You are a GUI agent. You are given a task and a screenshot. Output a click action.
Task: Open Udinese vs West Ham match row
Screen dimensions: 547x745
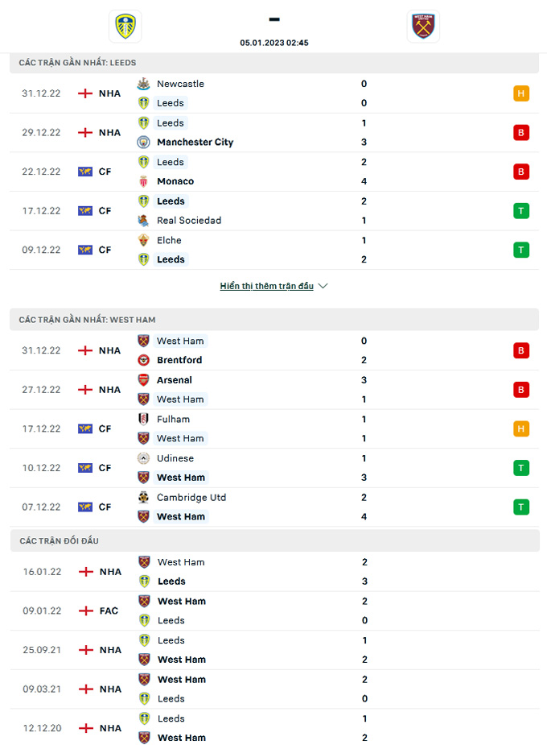(x=273, y=468)
